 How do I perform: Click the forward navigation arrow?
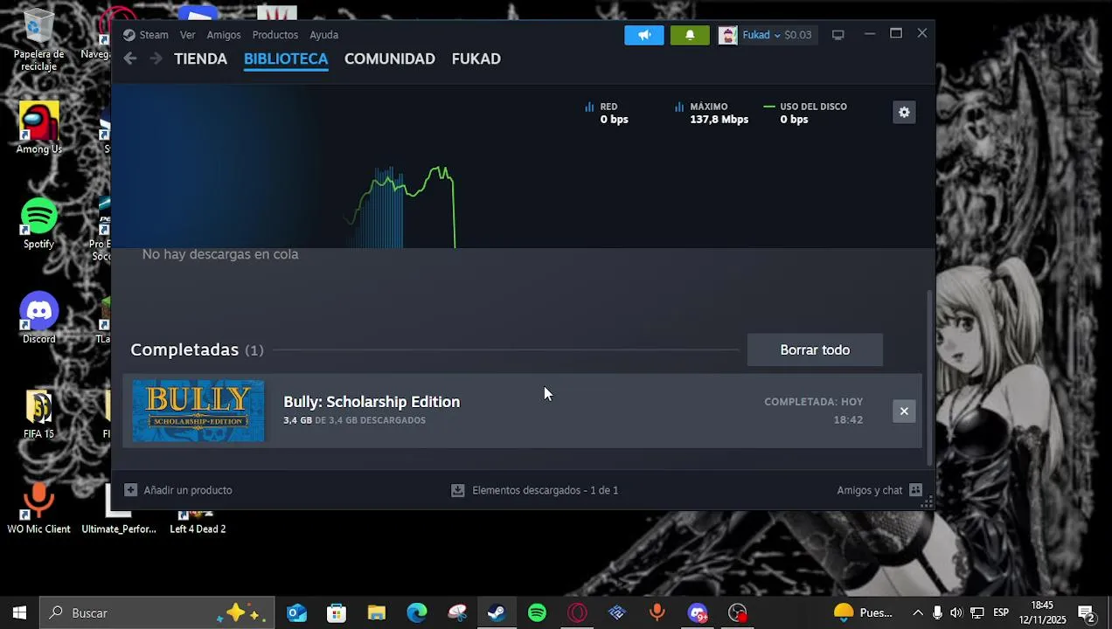tap(156, 59)
